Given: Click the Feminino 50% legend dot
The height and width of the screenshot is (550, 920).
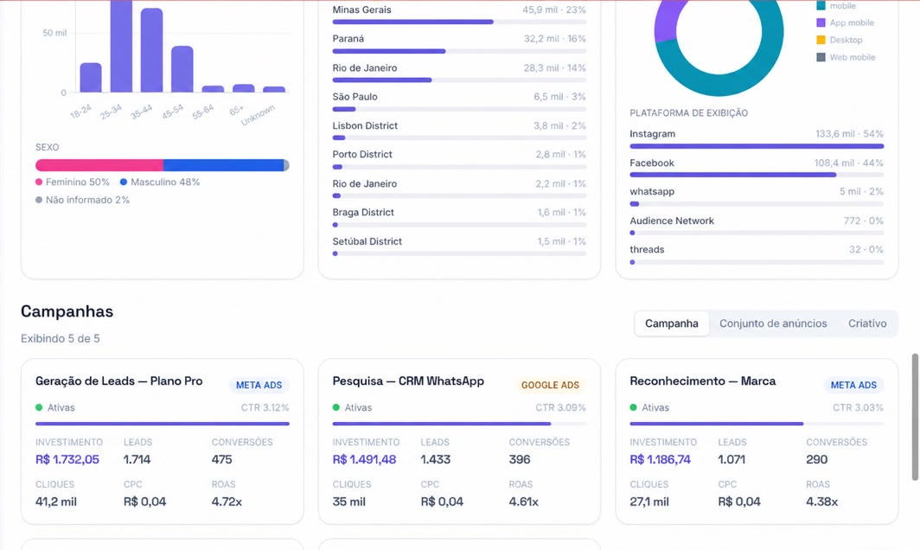Looking at the screenshot, I should pos(39,182).
